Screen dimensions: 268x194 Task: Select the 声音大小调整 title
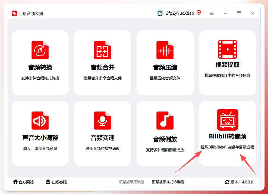click(x=40, y=138)
